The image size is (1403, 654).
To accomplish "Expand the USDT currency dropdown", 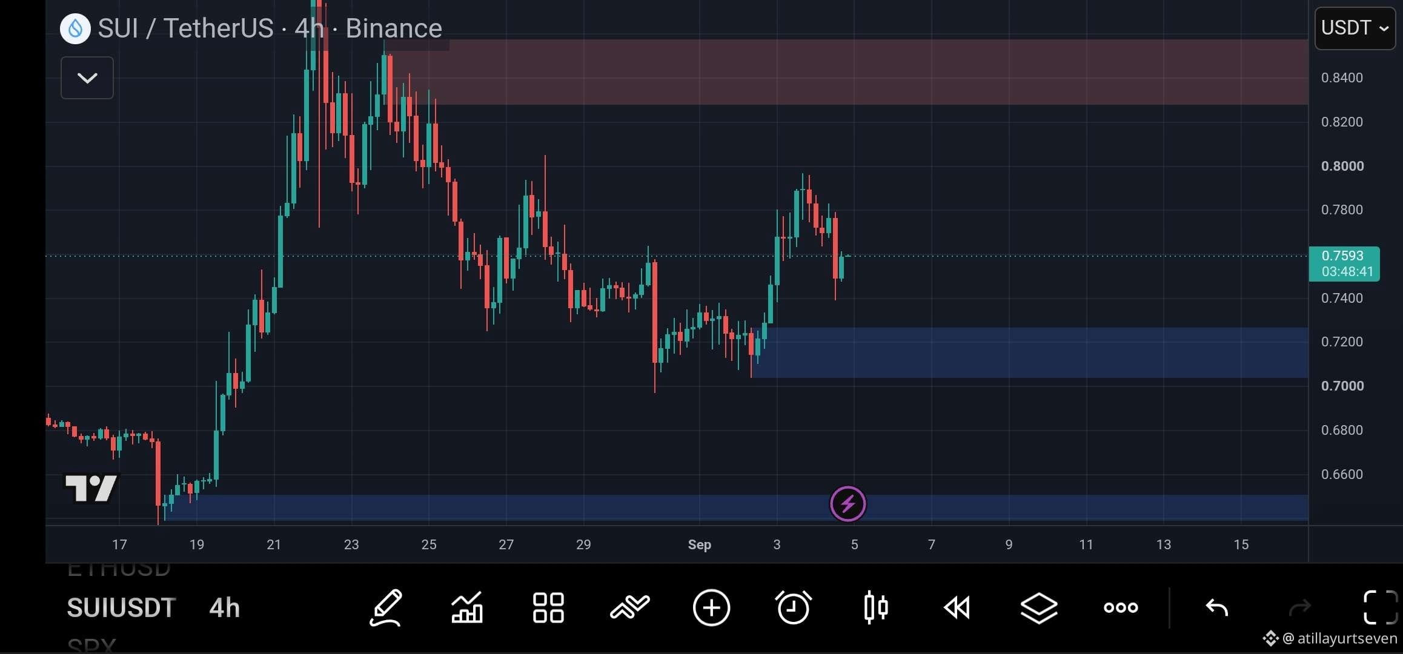I will pyautogui.click(x=1355, y=28).
